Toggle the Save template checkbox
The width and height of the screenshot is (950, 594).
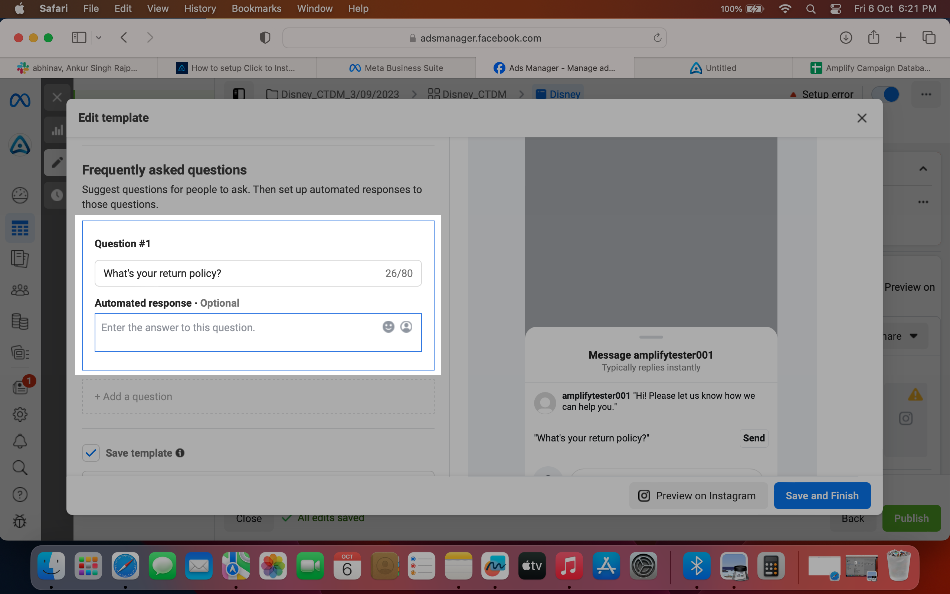click(91, 453)
